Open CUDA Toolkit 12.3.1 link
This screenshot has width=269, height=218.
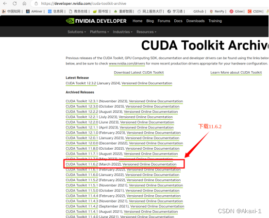click(x=82, y=101)
